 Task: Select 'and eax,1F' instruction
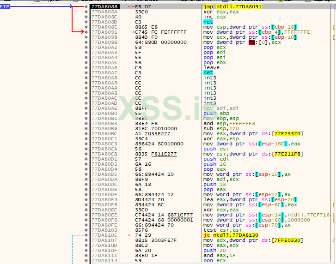click(220, 255)
